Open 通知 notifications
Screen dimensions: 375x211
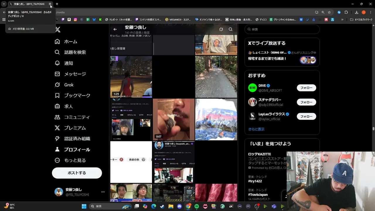[64, 63]
